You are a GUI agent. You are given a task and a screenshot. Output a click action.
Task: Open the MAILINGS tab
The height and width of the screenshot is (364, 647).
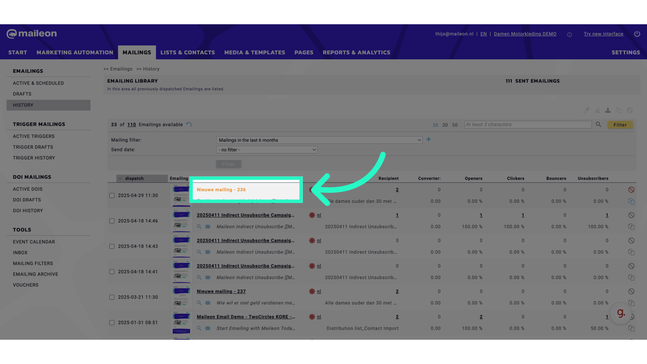[137, 53]
